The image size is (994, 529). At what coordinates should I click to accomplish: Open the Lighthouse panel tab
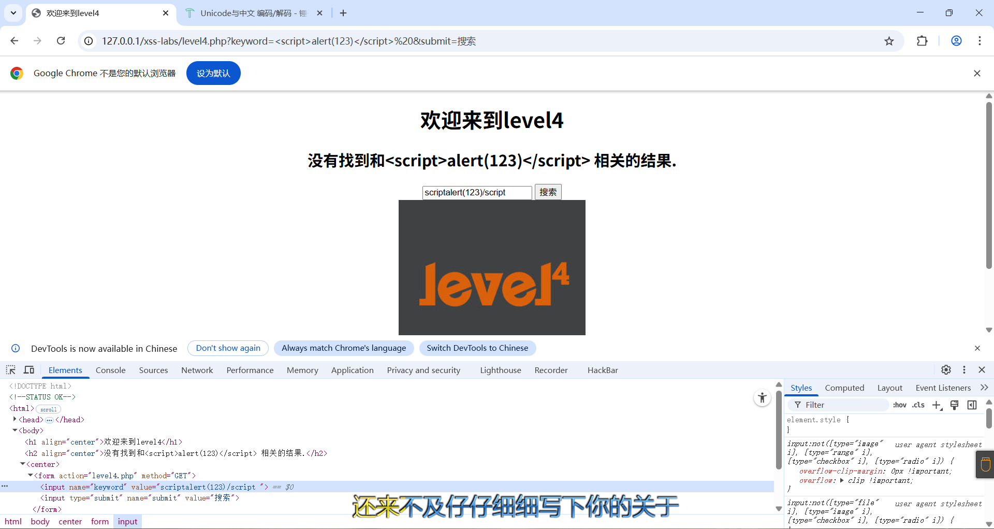501,370
